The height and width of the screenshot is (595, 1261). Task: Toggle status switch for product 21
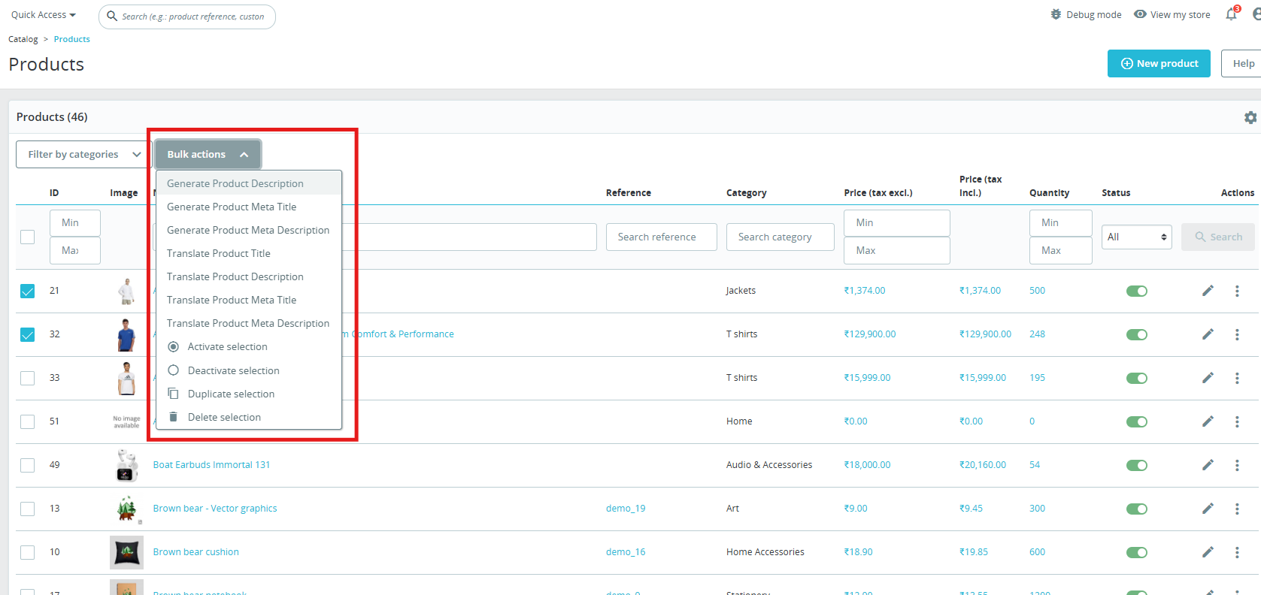pyautogui.click(x=1137, y=291)
